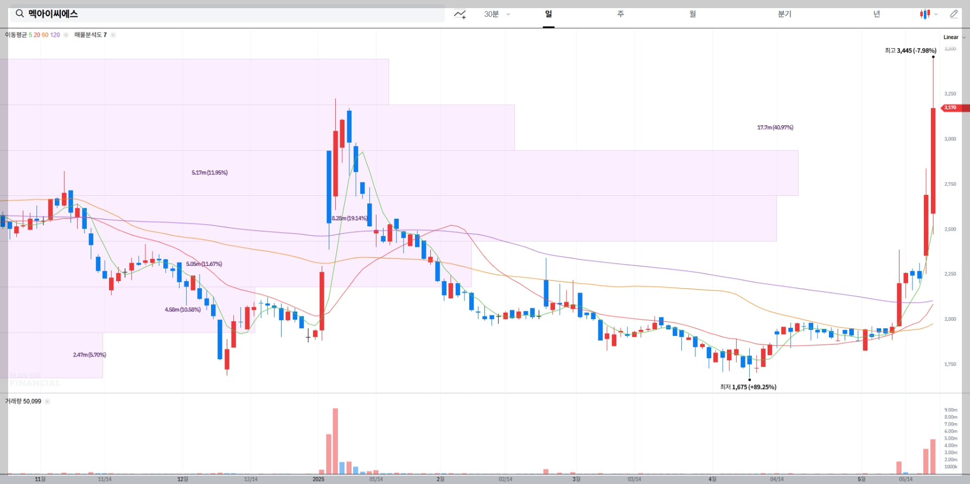
Task: Click the 8.28m (19.14%) volume profile label
Action: [x=349, y=218]
